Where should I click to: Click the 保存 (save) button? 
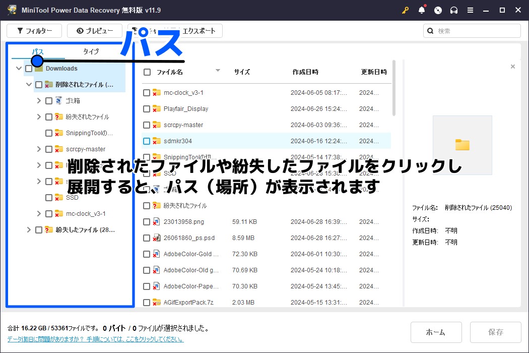point(495,332)
